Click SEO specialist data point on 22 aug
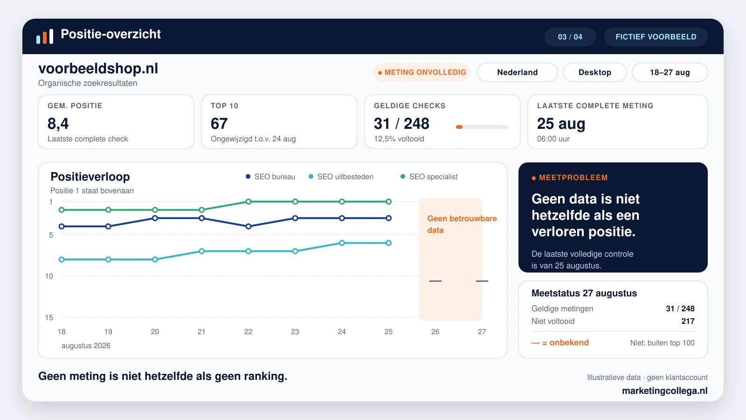This screenshot has height=420, width=746. (249, 202)
